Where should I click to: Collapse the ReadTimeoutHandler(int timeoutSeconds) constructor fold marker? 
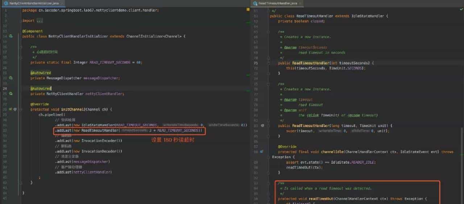point(268,63)
